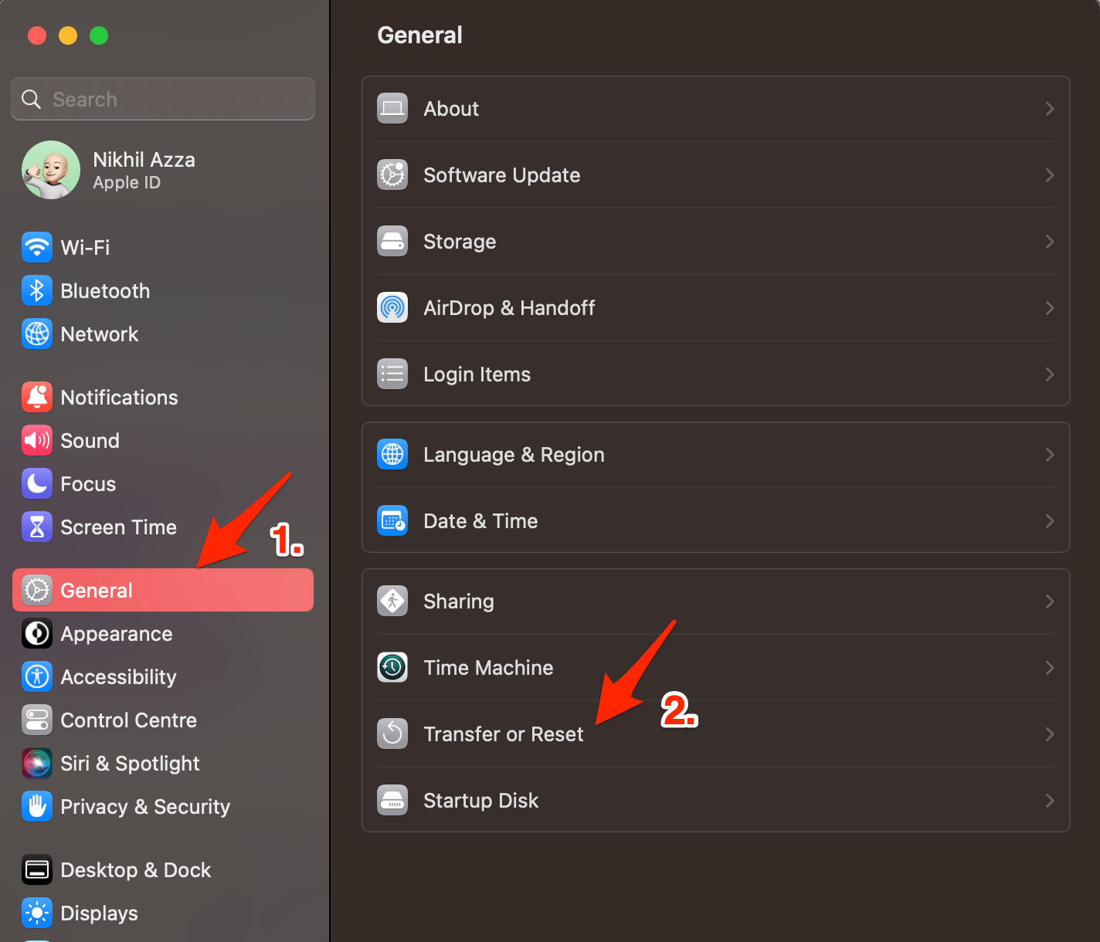Click the General gear icon in sidebar
Image resolution: width=1100 pixels, height=942 pixels.
pos(37,591)
